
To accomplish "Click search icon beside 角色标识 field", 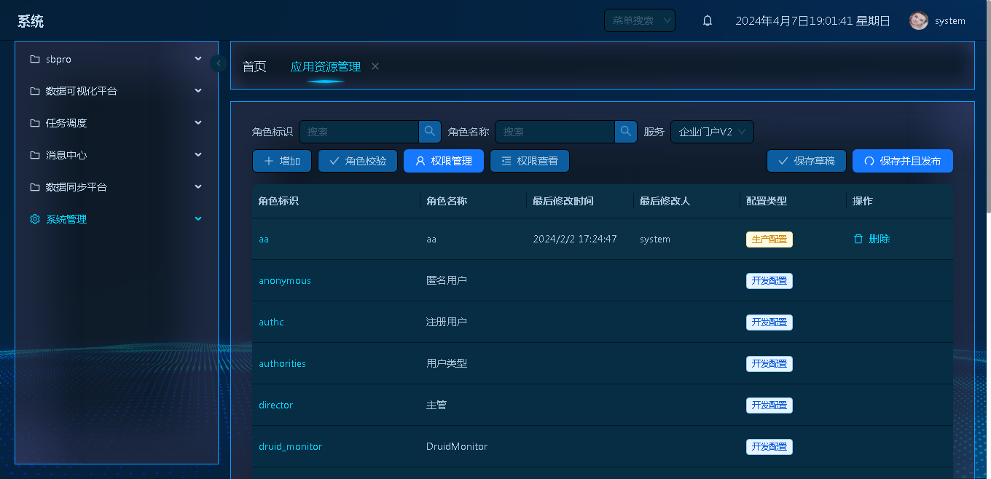I will [x=430, y=132].
